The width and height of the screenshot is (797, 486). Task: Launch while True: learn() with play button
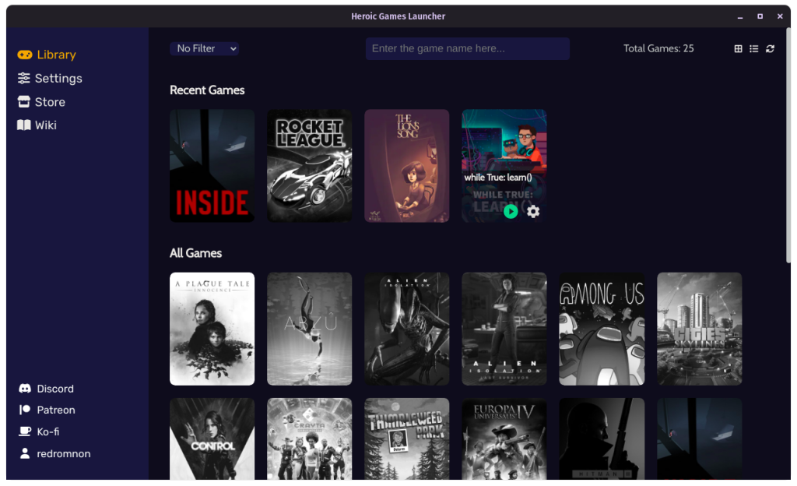point(511,211)
